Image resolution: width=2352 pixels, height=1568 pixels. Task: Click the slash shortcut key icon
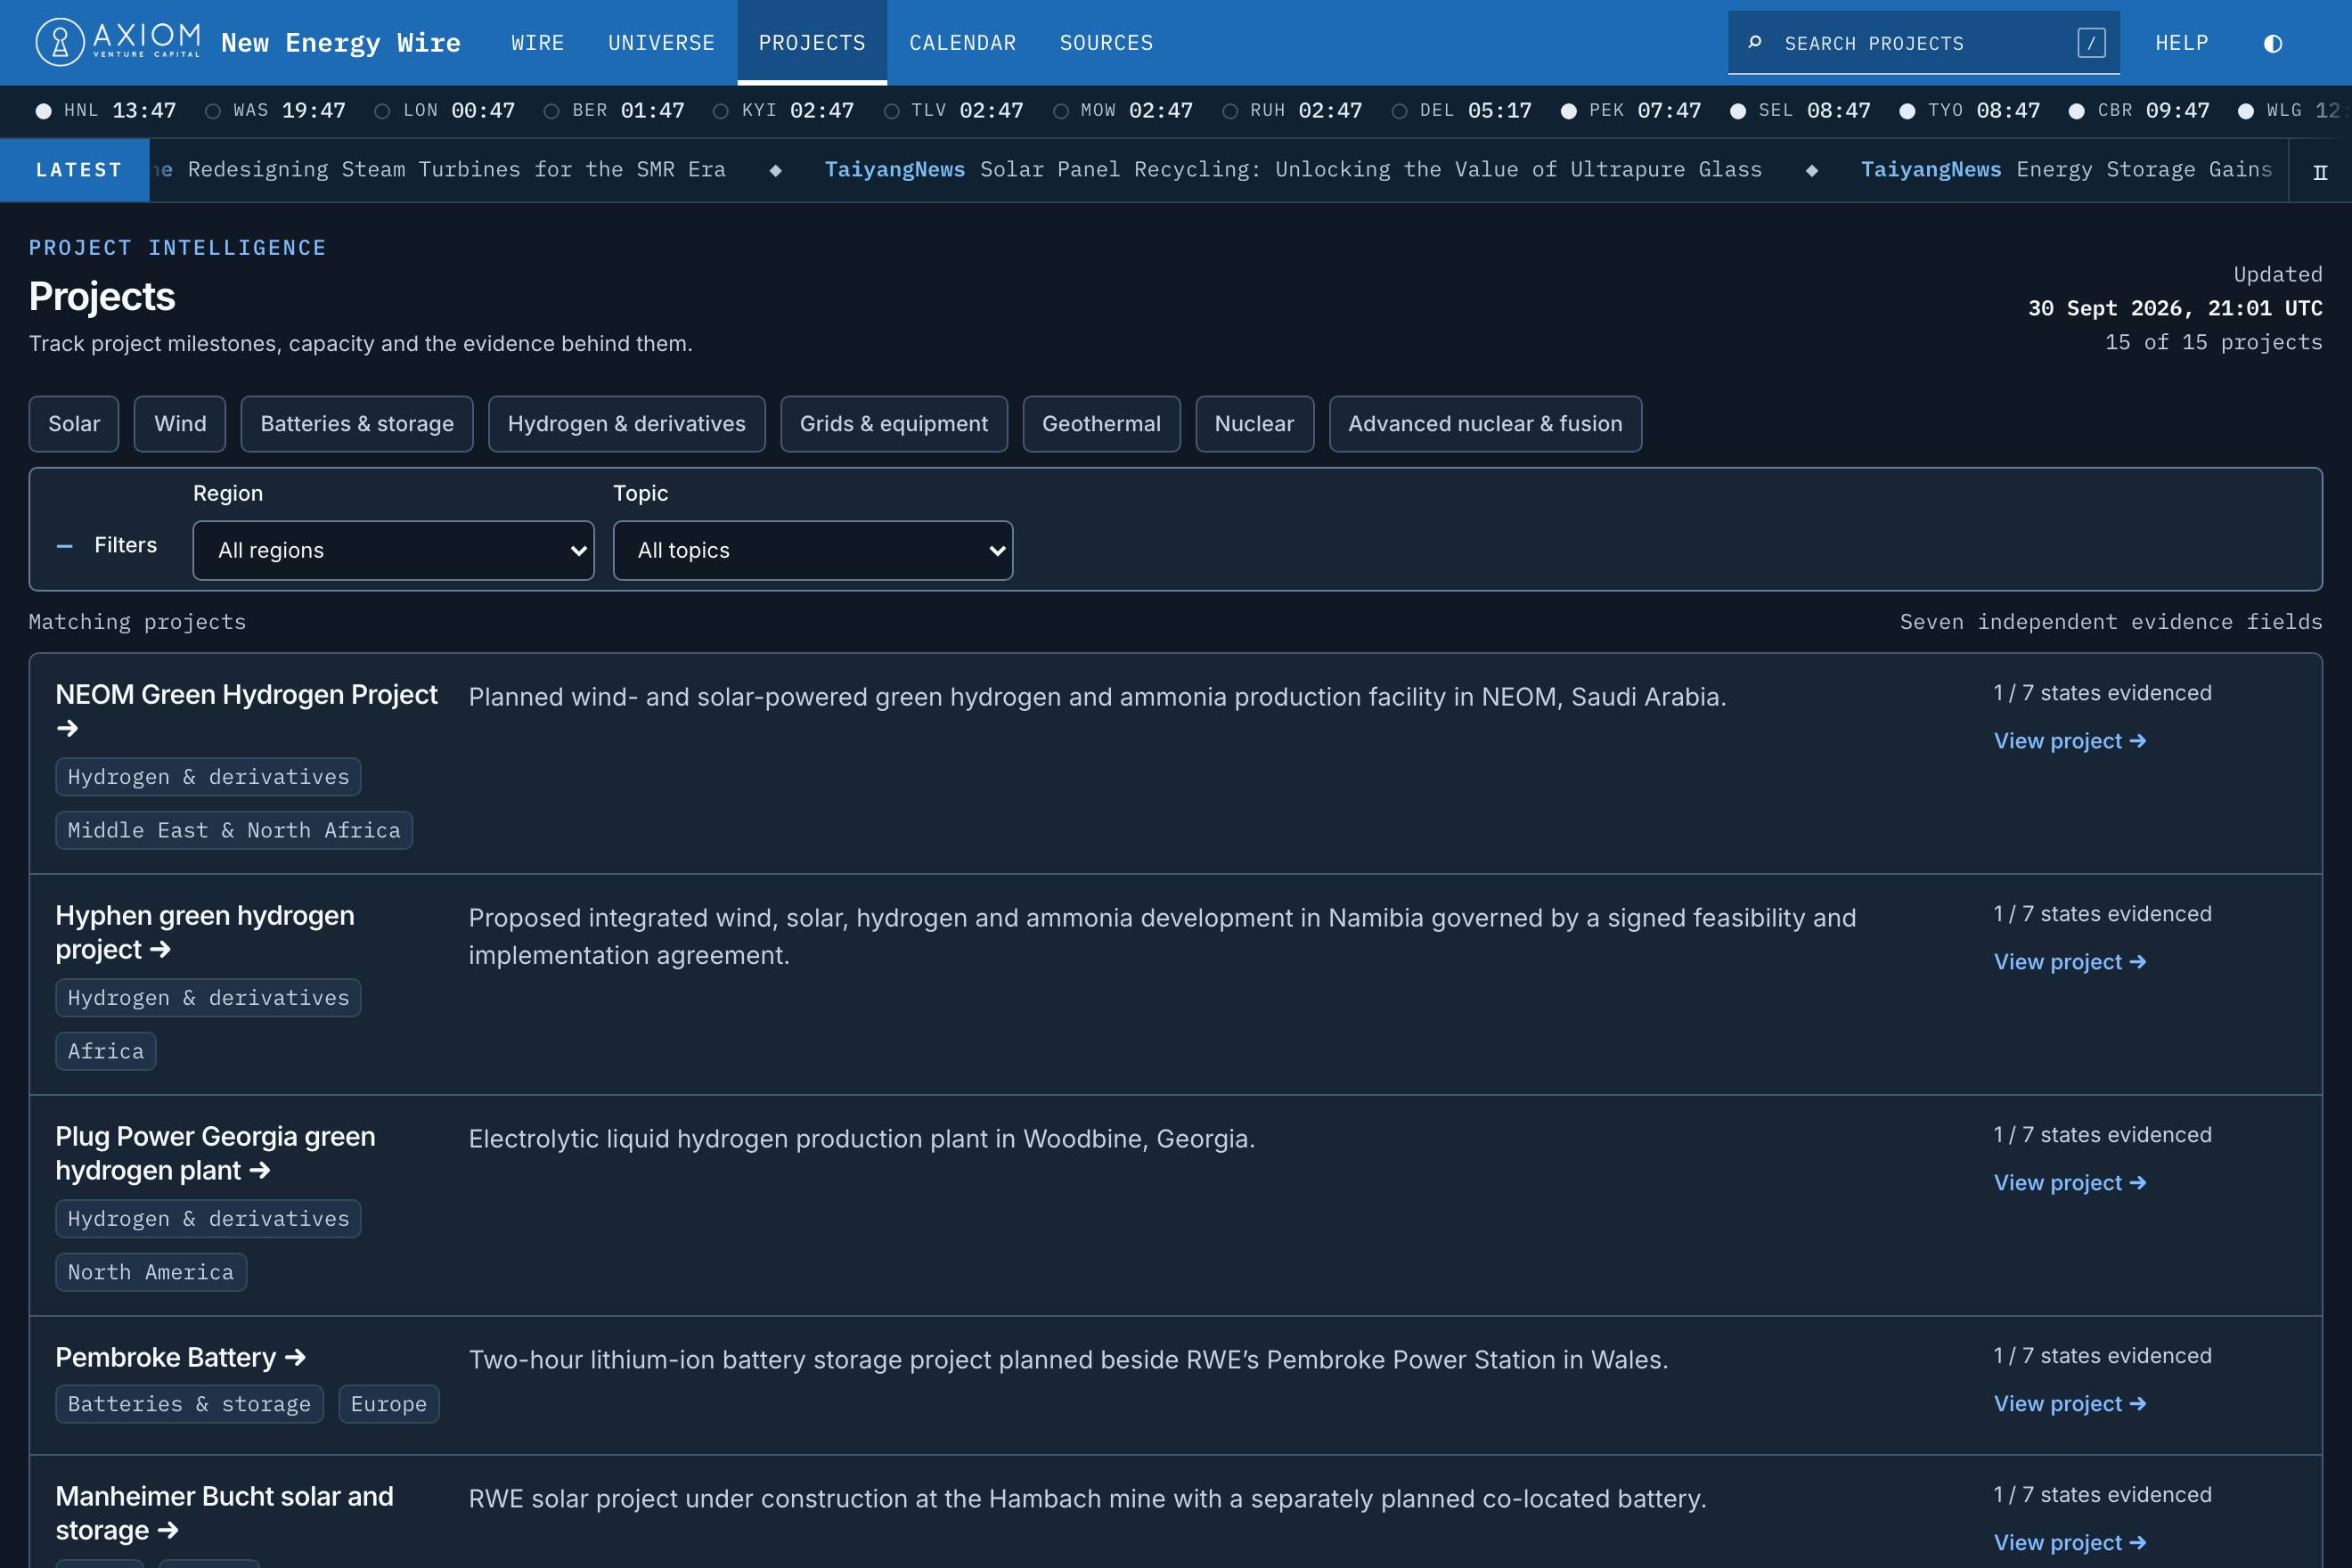point(2091,43)
